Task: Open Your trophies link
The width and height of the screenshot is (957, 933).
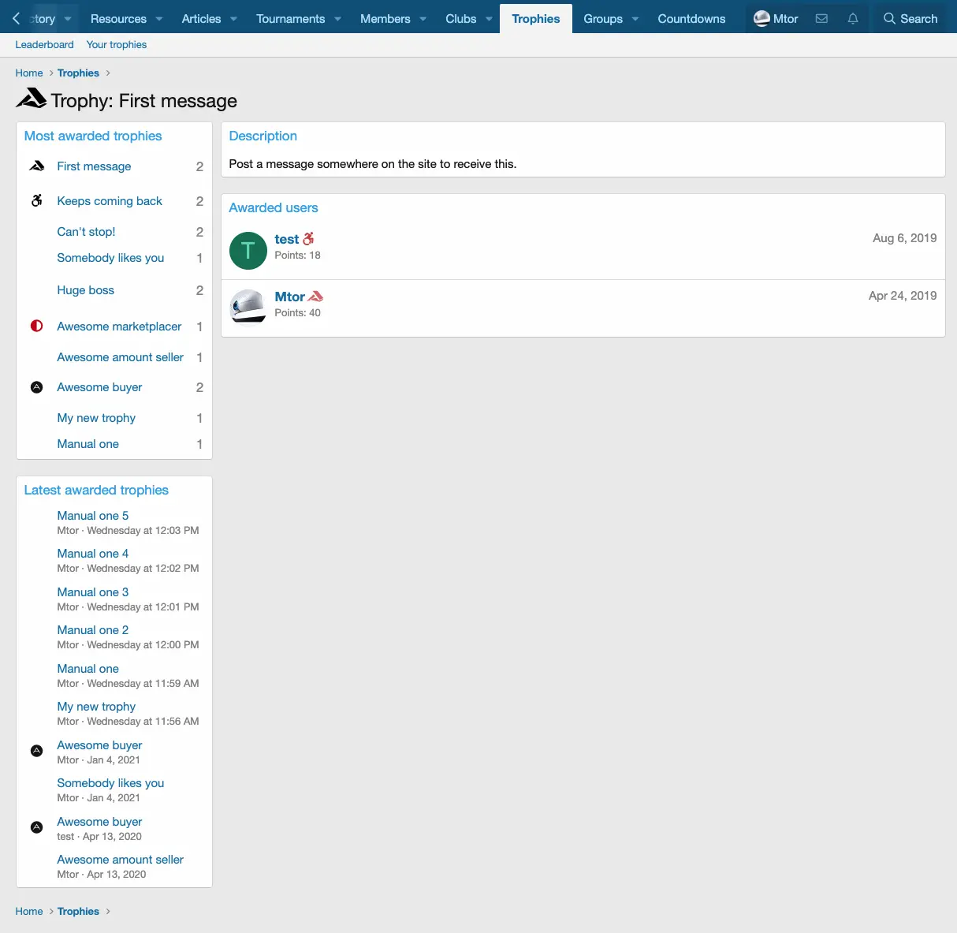Action: [x=117, y=45]
